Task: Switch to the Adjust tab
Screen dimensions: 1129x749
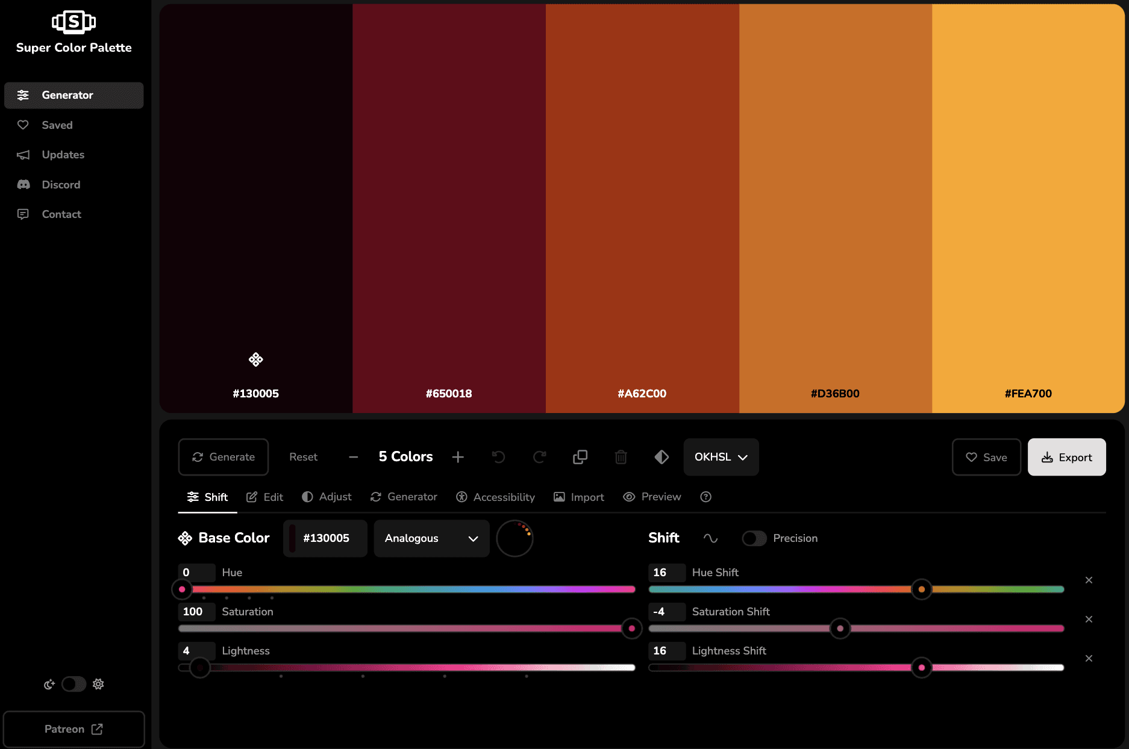Action: pyautogui.click(x=327, y=497)
